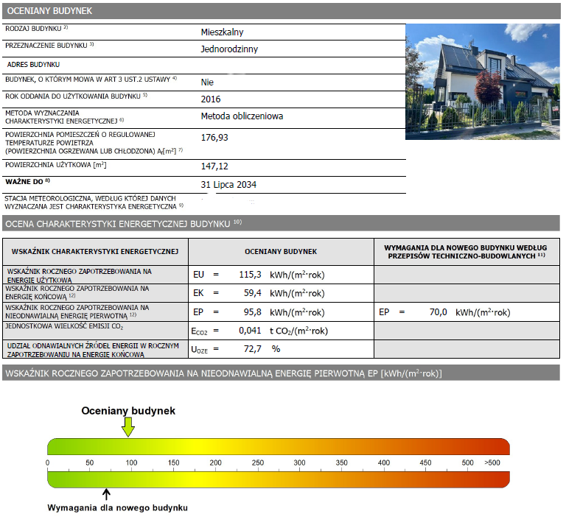Viewport: 566px width, 528px height.
Task: Click the "Metoda obliczeniowa" method value
Action: [x=242, y=116]
